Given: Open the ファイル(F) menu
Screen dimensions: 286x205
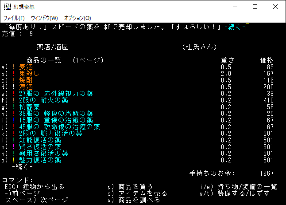Looking at the screenshot, I should tap(14, 18).
